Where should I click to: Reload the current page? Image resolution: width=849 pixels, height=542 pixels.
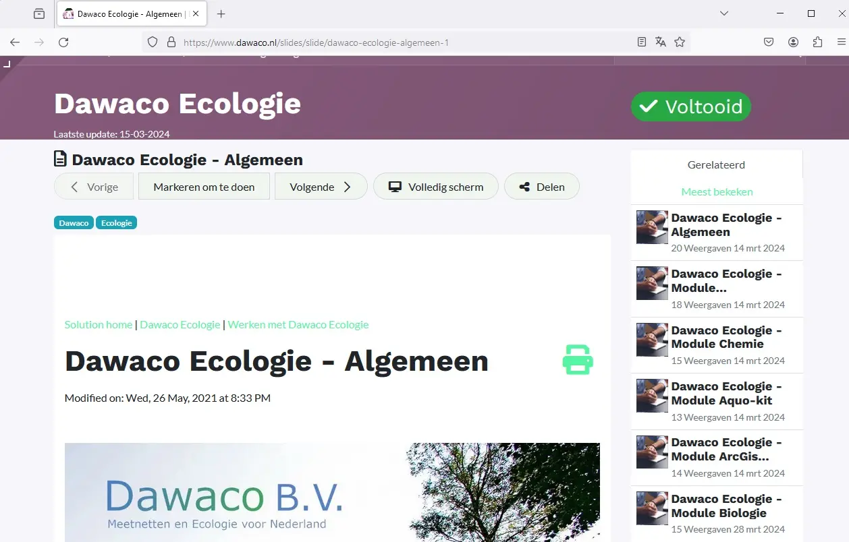(63, 42)
